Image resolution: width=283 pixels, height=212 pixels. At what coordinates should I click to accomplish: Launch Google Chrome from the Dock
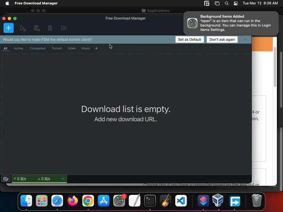tap(88, 201)
